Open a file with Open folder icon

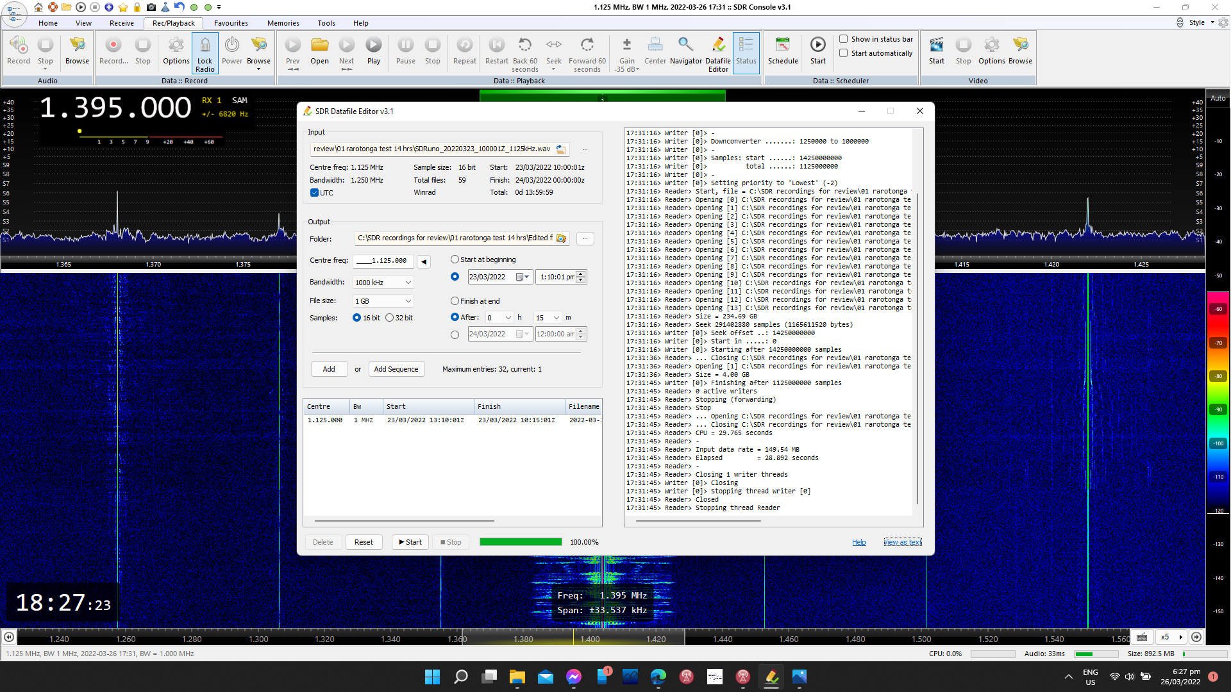click(x=319, y=45)
